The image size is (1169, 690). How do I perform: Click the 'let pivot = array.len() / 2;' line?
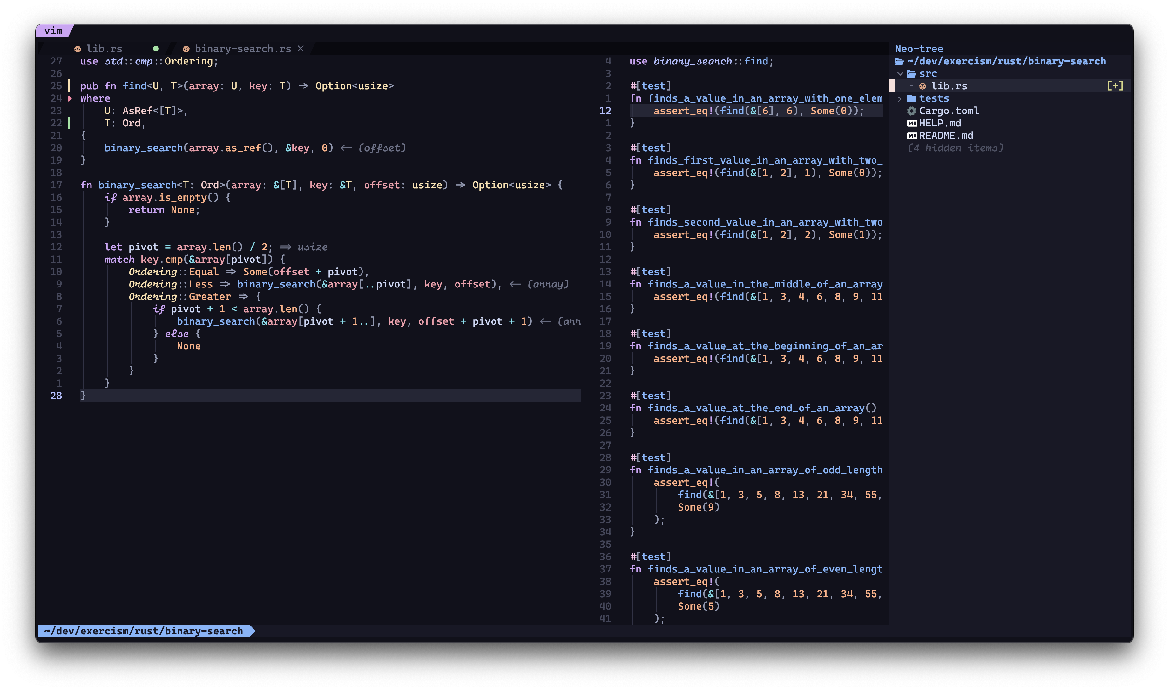point(188,247)
